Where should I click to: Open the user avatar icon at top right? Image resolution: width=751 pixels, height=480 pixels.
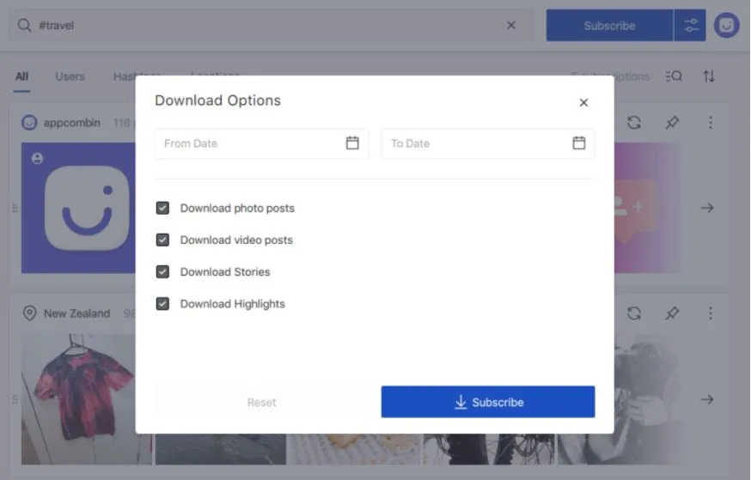coord(727,26)
